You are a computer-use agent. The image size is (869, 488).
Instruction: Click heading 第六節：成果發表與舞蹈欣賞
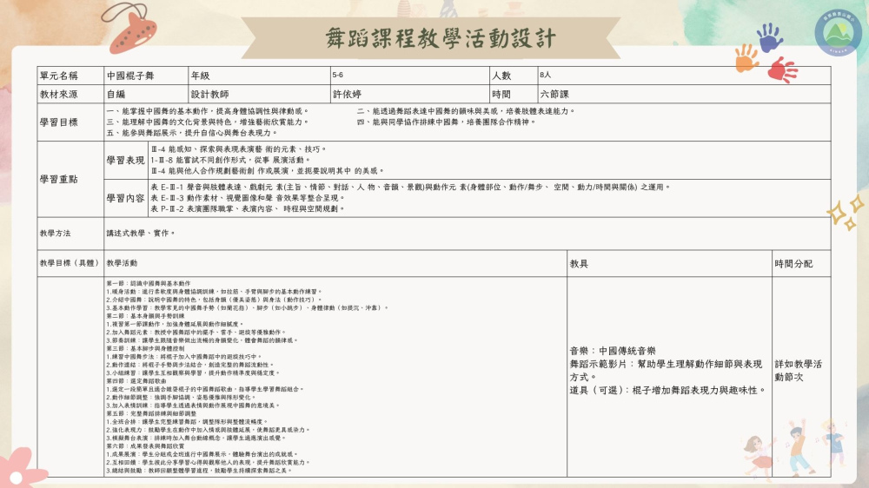tap(145, 446)
